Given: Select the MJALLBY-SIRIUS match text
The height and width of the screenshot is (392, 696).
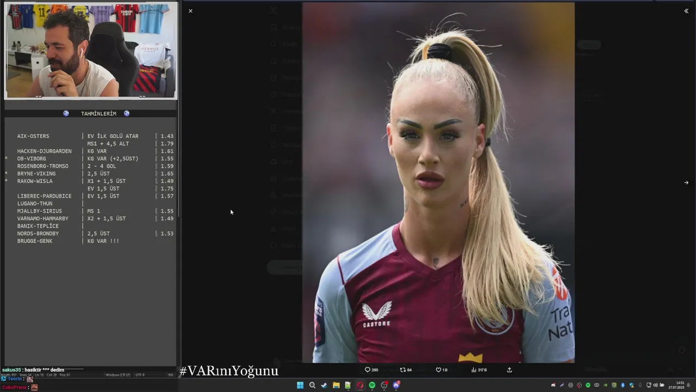Looking at the screenshot, I should click(40, 211).
